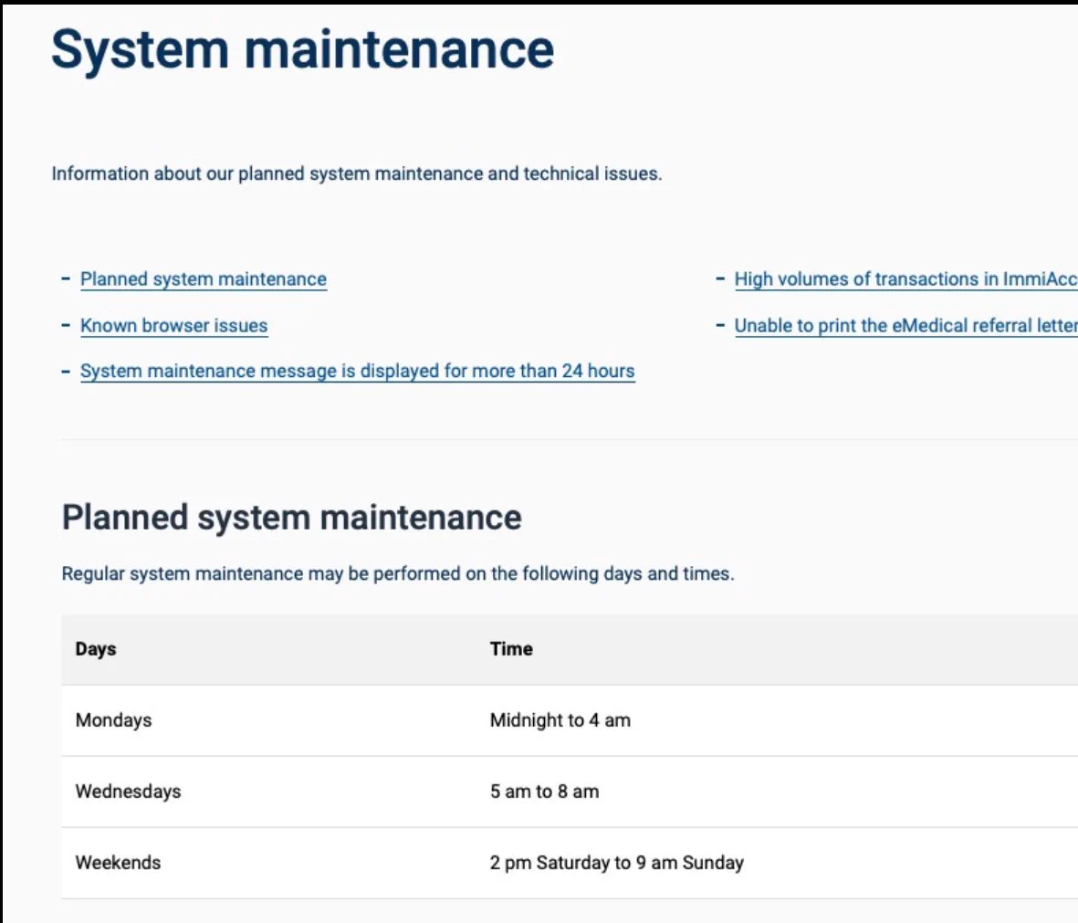Screen dimensions: 1078x923
Task: Click the Days column header
Action: (96, 648)
